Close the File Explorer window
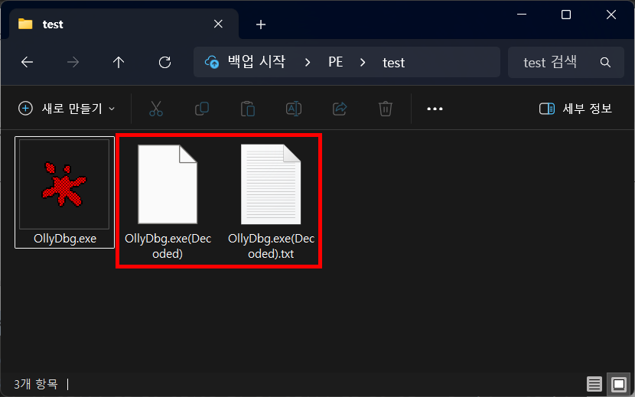The height and width of the screenshot is (397, 635). (611, 15)
